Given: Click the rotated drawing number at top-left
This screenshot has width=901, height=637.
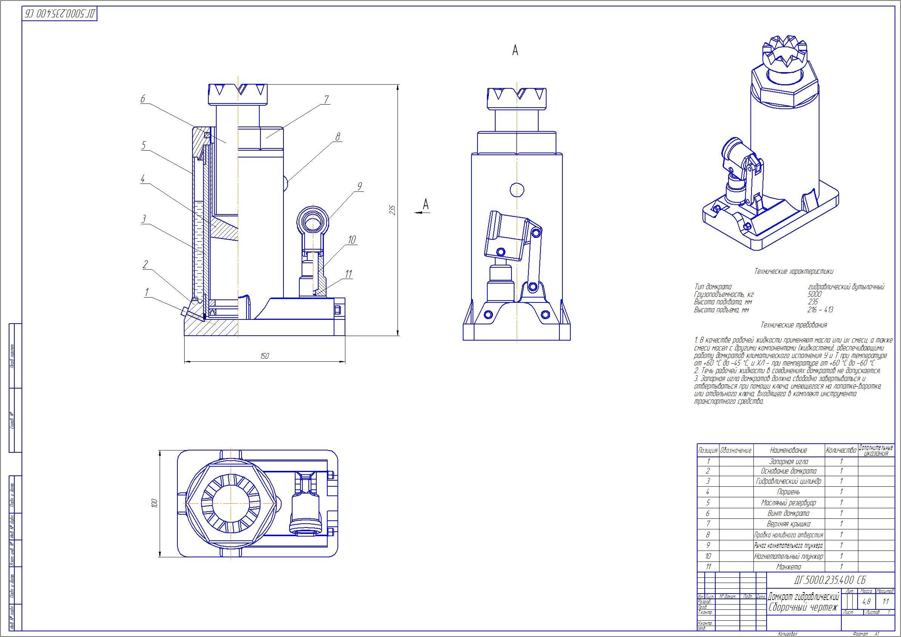Looking at the screenshot, I should 60,14.
